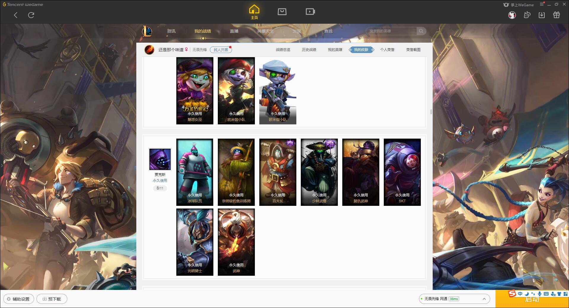The image size is (569, 308).
Task: Open the hamburger main menu icon
Action: [x=542, y=4]
